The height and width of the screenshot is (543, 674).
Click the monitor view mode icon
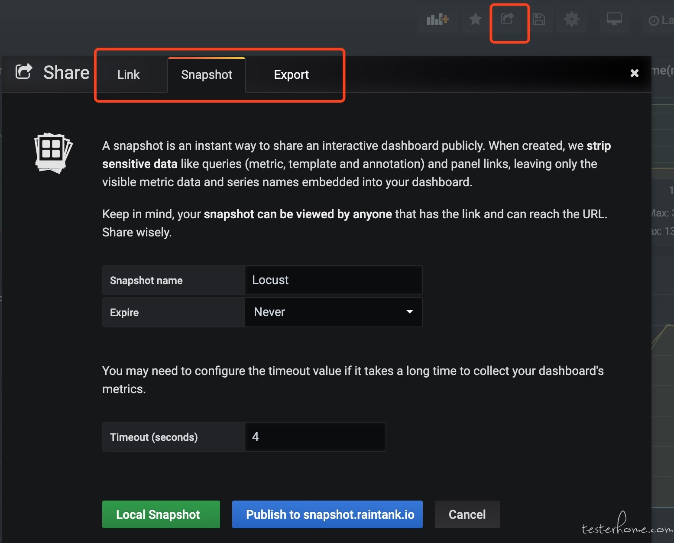click(x=614, y=19)
